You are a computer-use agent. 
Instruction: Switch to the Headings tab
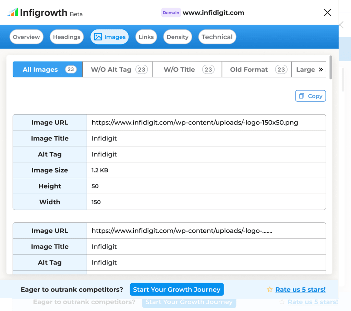(x=66, y=37)
